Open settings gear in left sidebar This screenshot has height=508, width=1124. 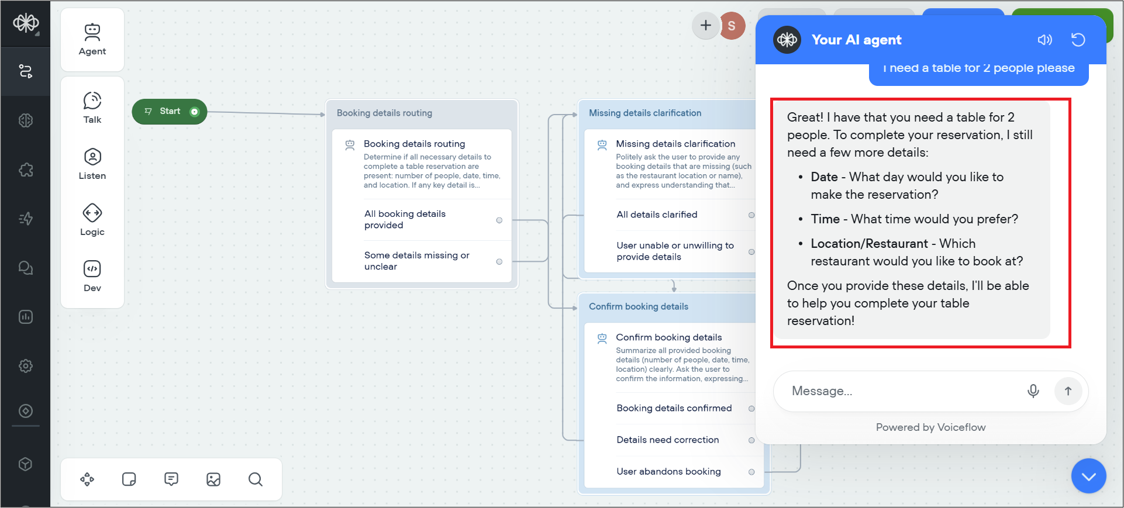[26, 366]
